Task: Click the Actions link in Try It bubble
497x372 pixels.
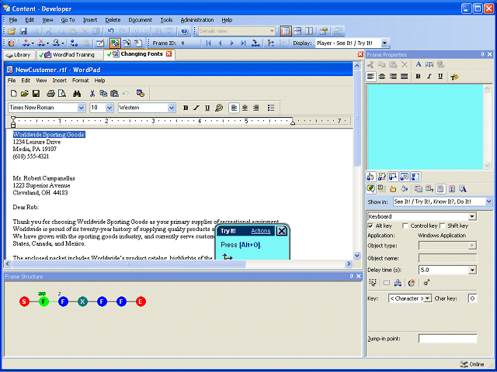Action: click(x=261, y=231)
